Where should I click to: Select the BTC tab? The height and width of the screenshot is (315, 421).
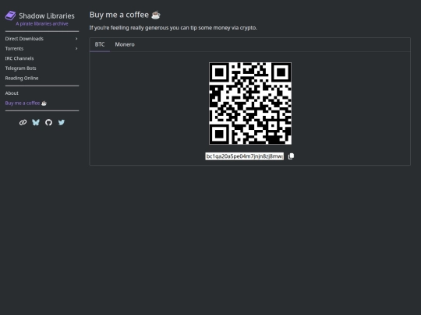pyautogui.click(x=100, y=44)
